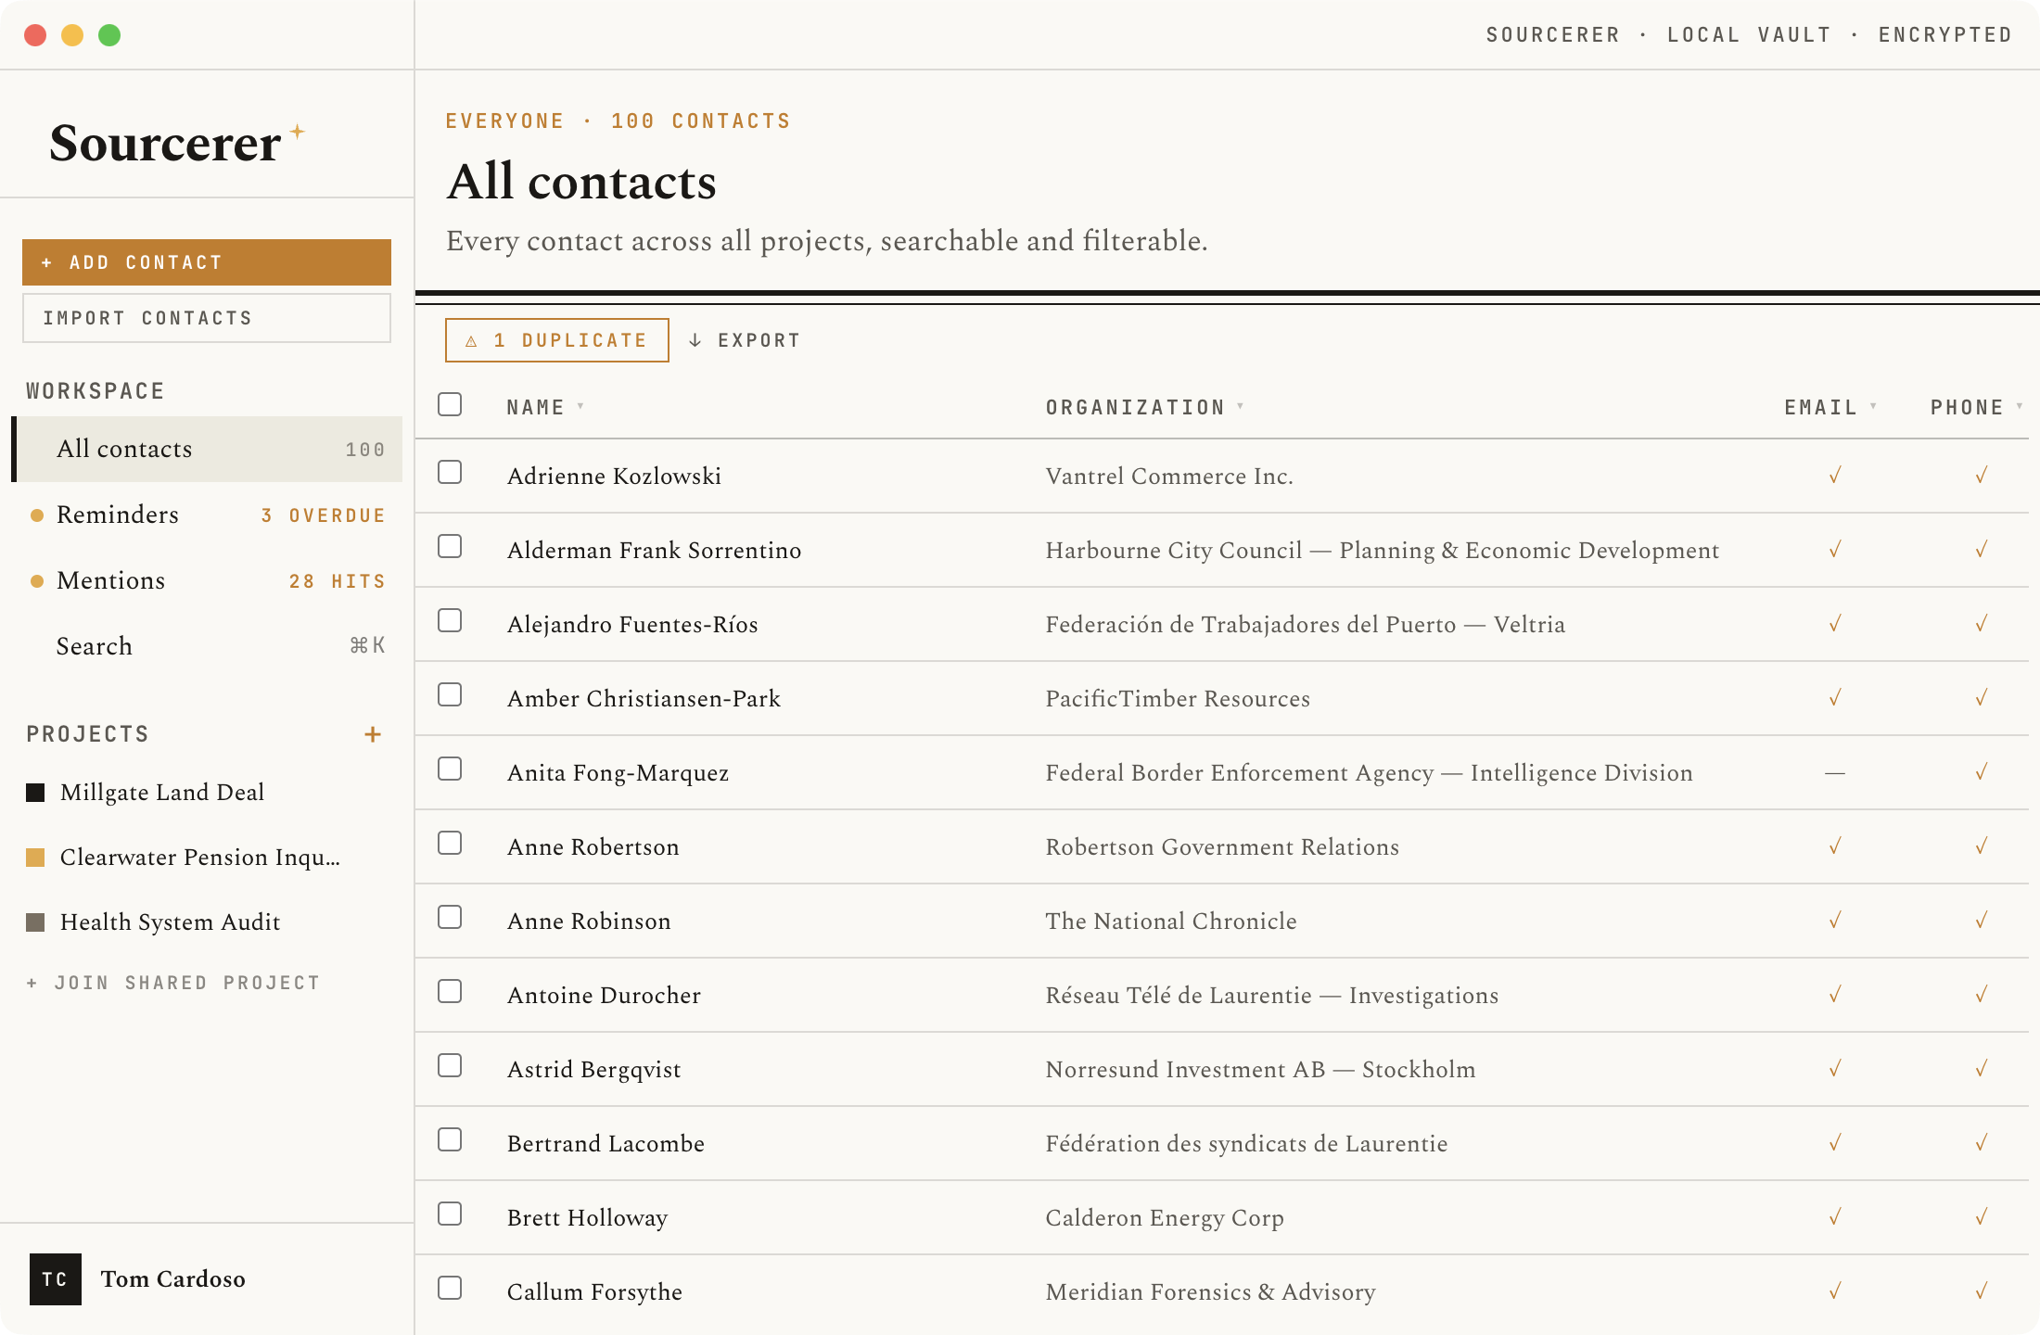Click the phone checkmark for Astrid Bergqvist
Image resolution: width=2040 pixels, height=1335 pixels.
[1982, 1069]
